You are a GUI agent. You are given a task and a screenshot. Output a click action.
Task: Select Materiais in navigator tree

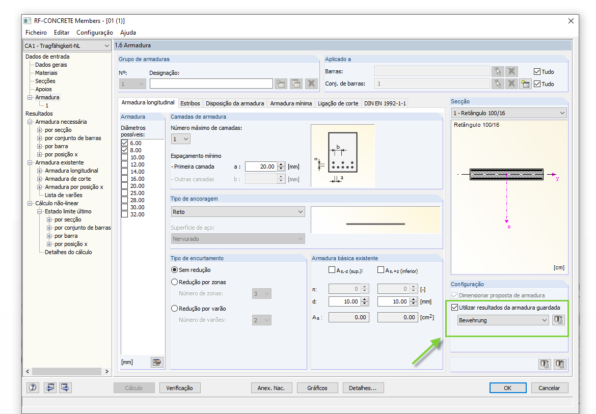coord(46,73)
